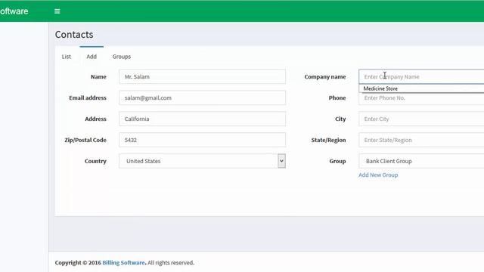Toggle the hamburger sidebar menu icon
This screenshot has width=484, height=272.
pyautogui.click(x=57, y=11)
